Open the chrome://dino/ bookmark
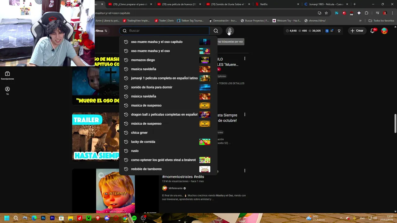This screenshot has width=397, height=223. (315, 20)
